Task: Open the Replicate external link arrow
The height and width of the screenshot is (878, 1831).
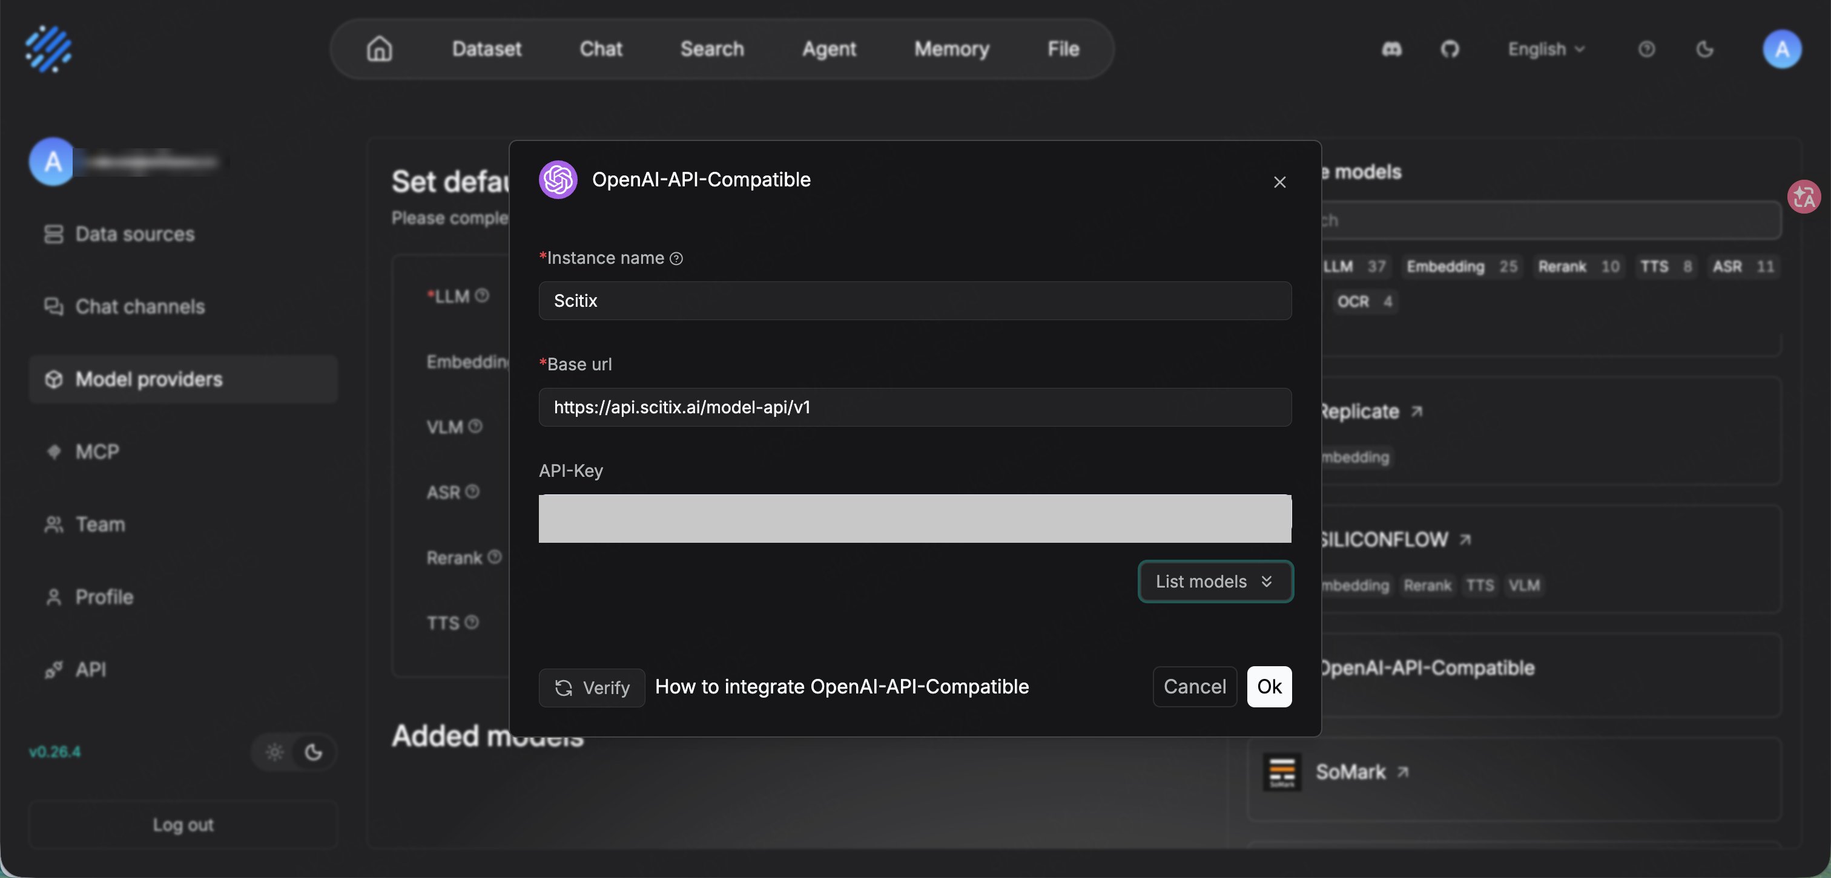Action: coord(1417,411)
